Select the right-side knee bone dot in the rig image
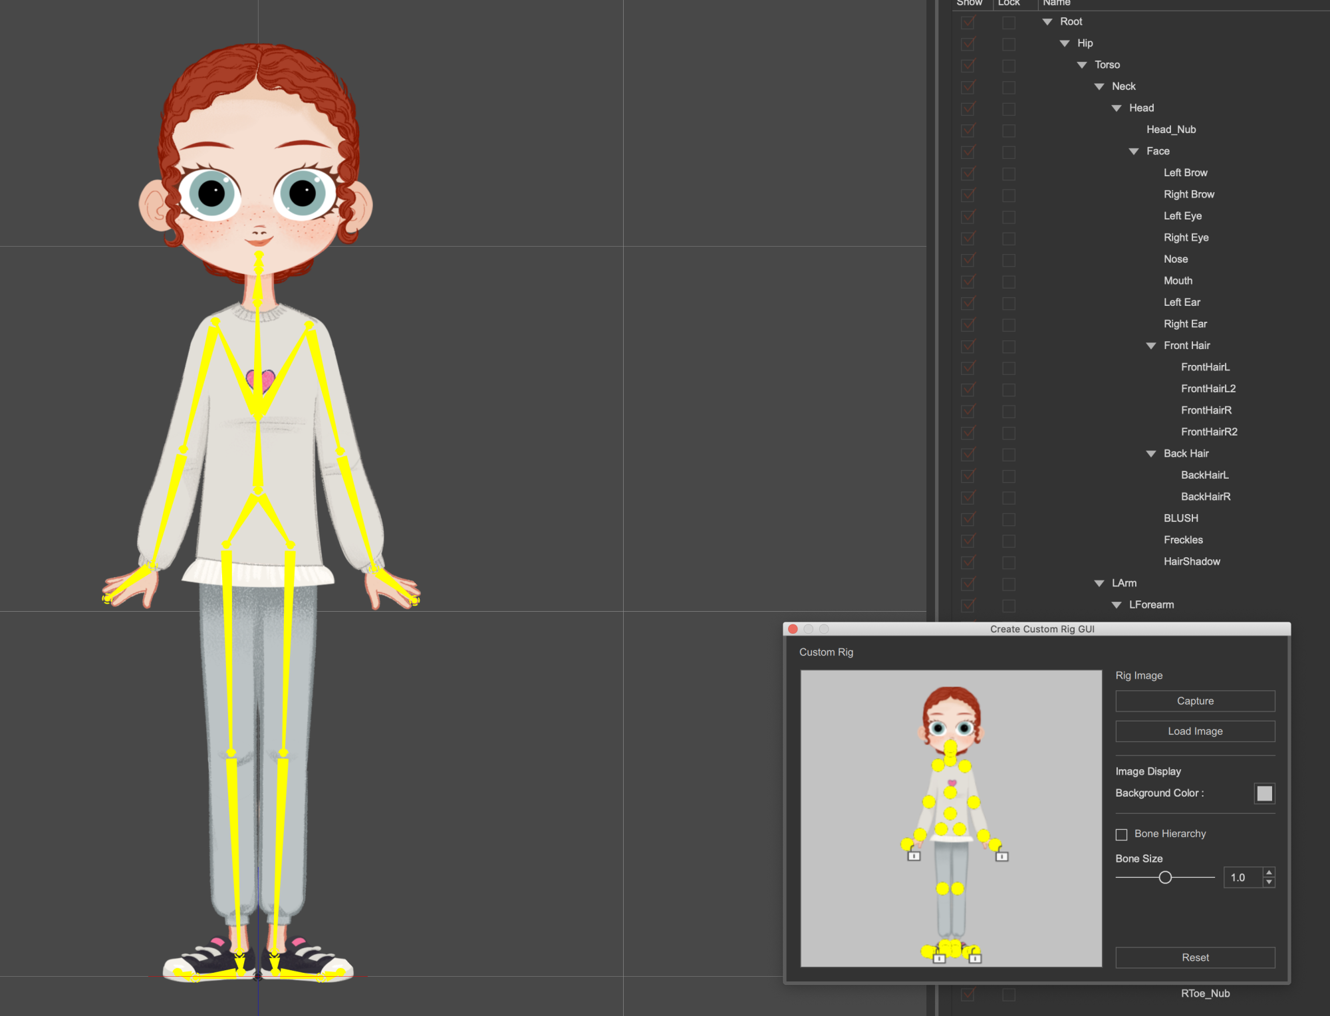The image size is (1330, 1016). point(958,888)
